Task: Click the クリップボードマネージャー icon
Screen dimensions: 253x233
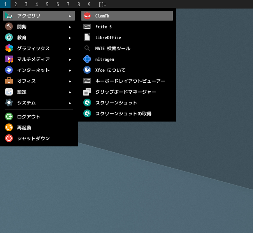Action: (x=87, y=92)
